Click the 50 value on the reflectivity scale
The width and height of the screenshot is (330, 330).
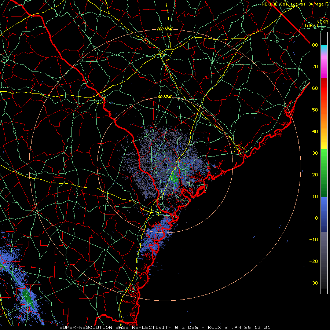pos(315,110)
